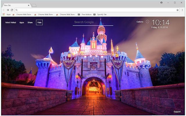Open the Chrome user profile icon

coord(162,3)
